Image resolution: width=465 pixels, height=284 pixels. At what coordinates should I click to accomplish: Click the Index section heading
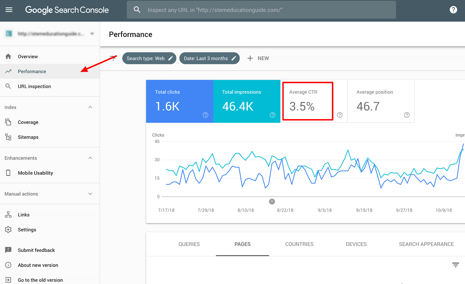[x=10, y=107]
